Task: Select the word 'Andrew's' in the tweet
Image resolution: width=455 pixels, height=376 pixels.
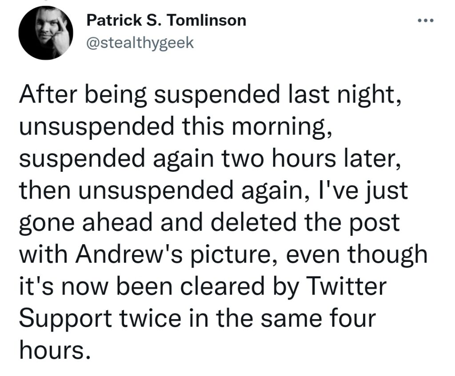Action: point(129,253)
